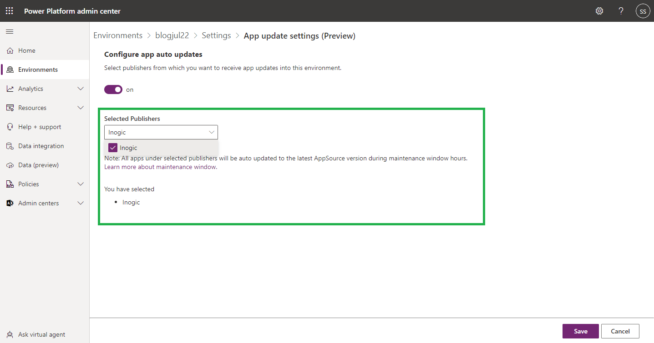Click the Home house icon
The width and height of the screenshot is (654, 343).
pyautogui.click(x=10, y=50)
